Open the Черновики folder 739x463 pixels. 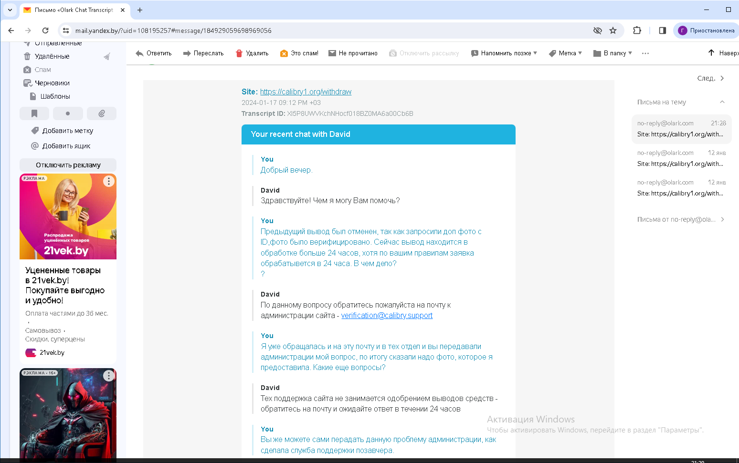point(52,83)
